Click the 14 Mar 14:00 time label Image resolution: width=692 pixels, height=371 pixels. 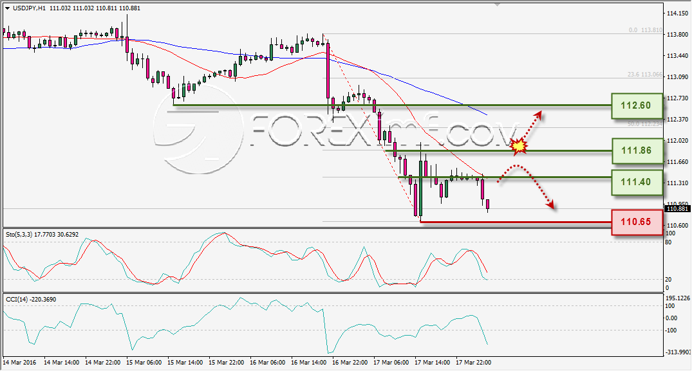(x=62, y=362)
